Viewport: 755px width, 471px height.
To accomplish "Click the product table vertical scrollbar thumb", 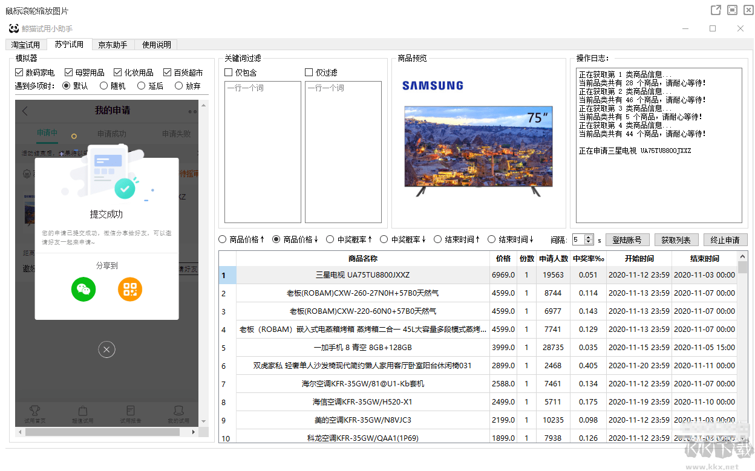I will point(742,267).
